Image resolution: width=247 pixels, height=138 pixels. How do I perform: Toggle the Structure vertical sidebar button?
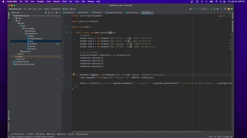pyautogui.click(x=8, y=127)
